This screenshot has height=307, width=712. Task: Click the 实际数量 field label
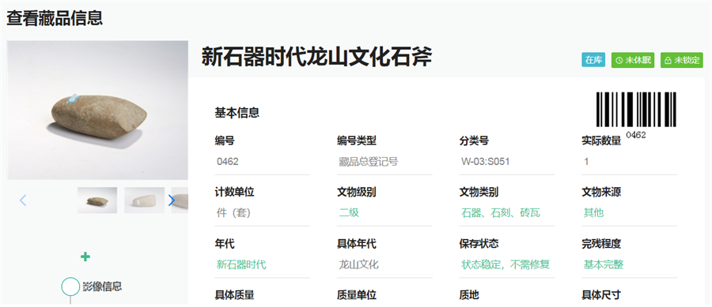[x=601, y=140]
